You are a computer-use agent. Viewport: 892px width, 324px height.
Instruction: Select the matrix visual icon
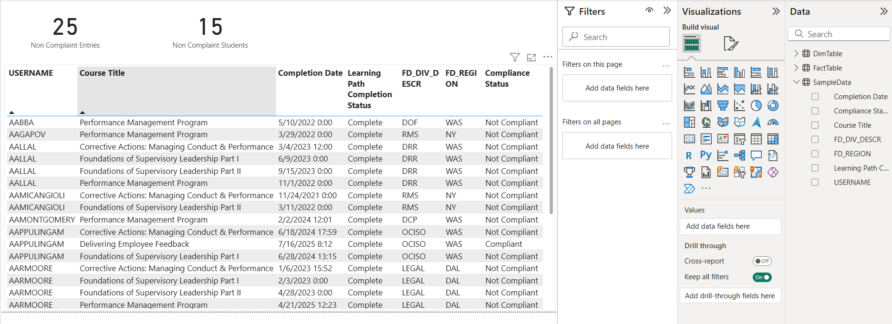click(773, 139)
